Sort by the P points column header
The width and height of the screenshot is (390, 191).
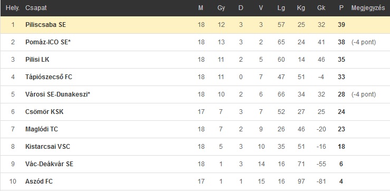click(341, 8)
